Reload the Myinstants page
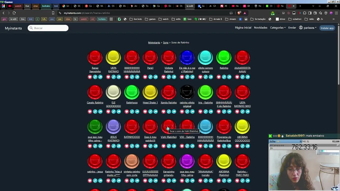 (14, 13)
